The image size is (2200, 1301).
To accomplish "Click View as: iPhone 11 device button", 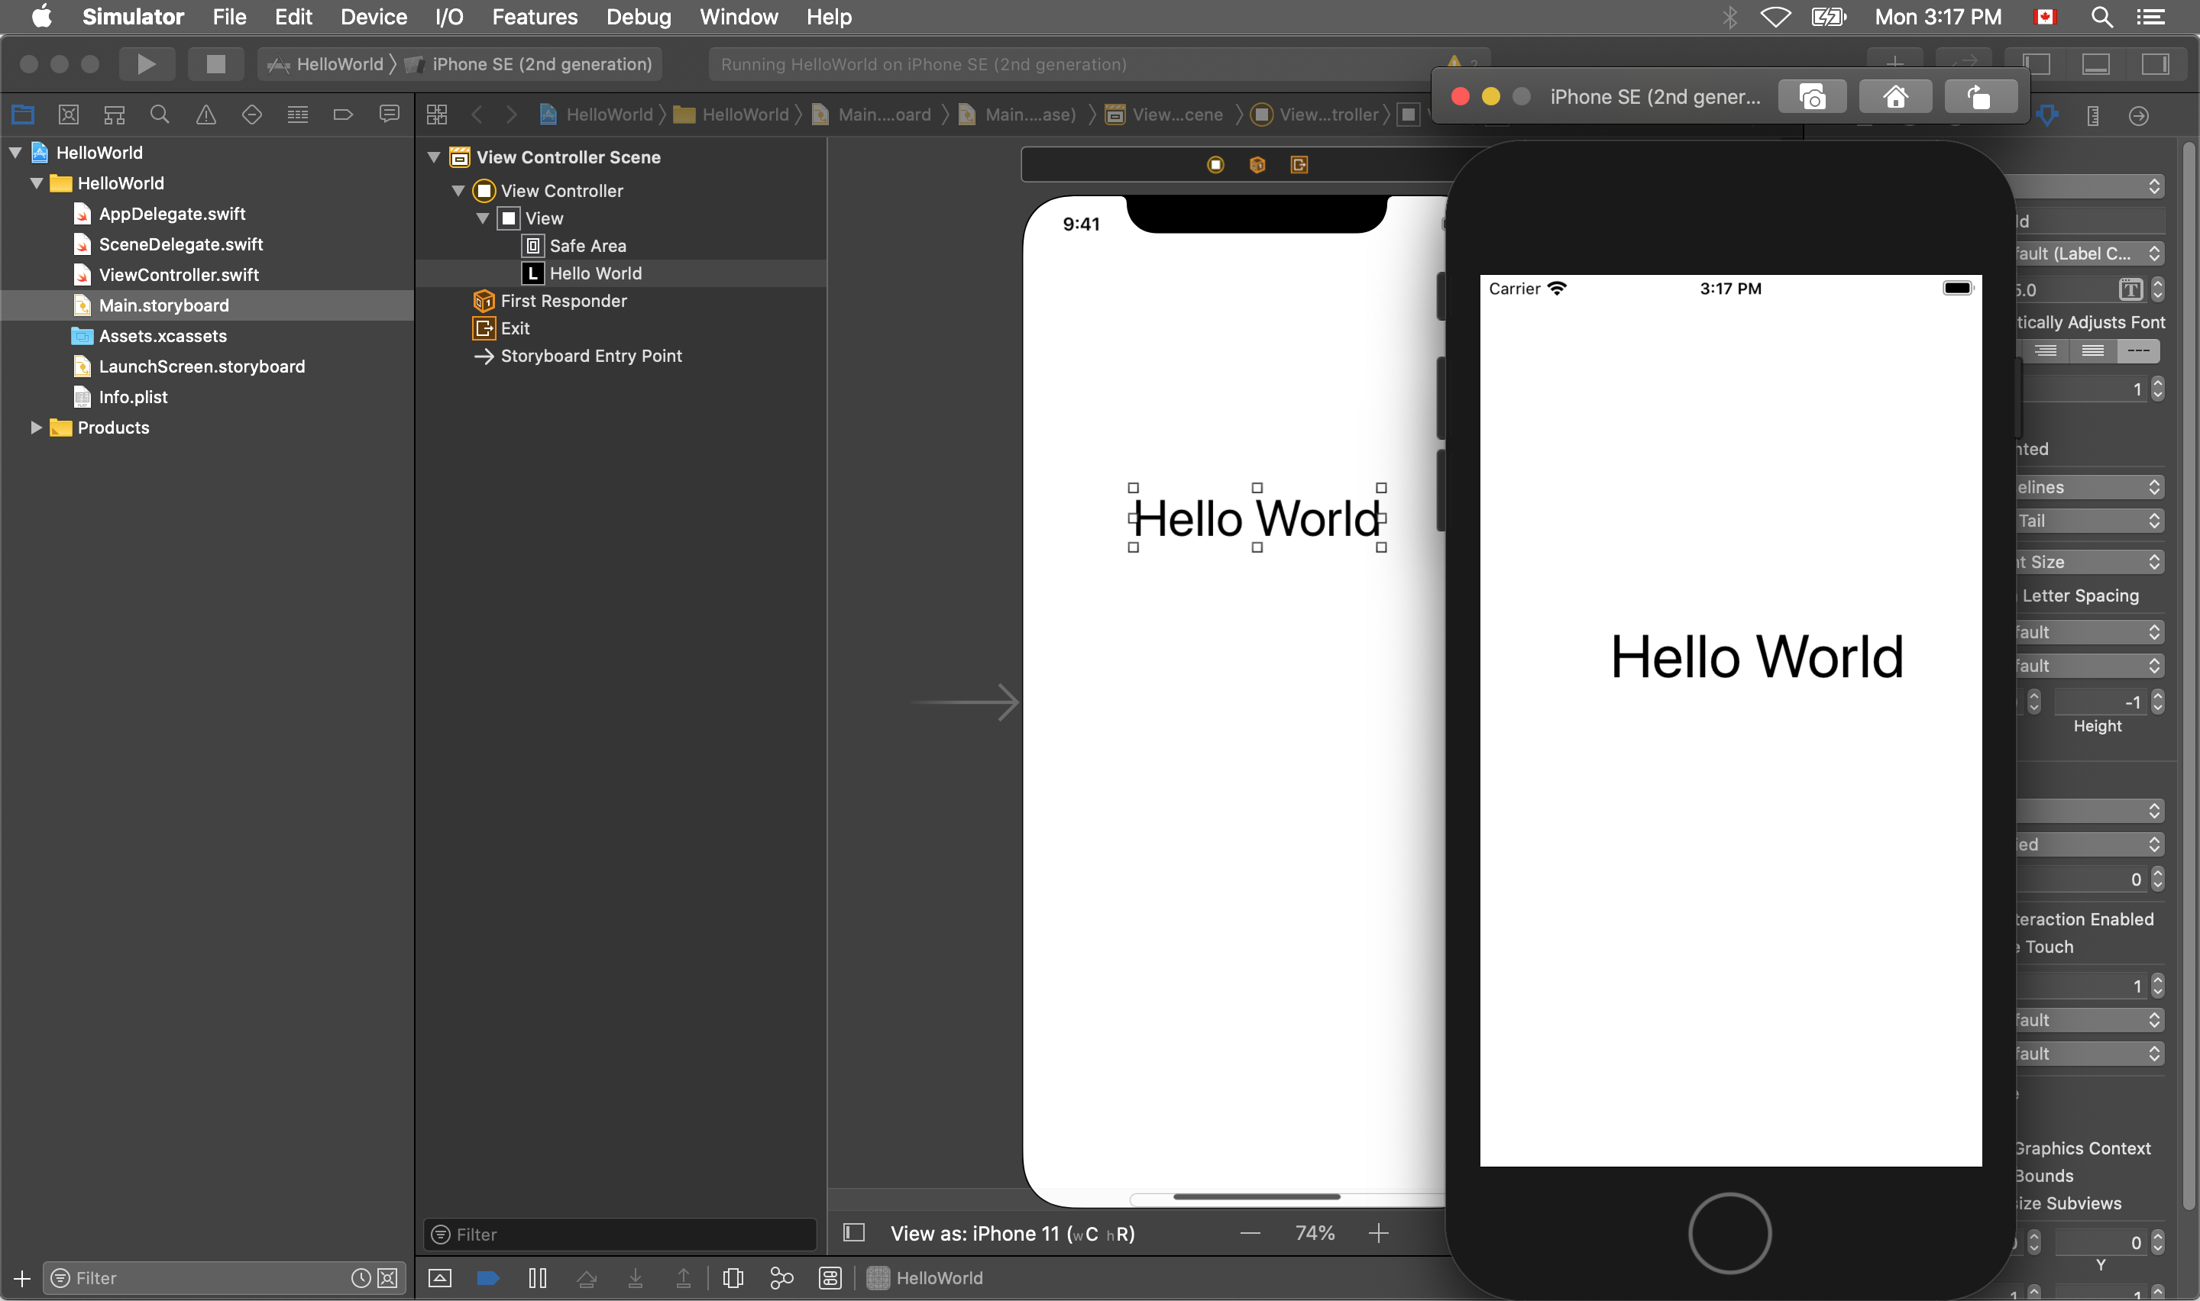I will tap(1013, 1234).
